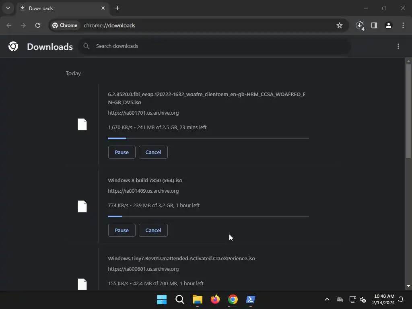Cancel the Windows 8 build 7850 download
This screenshot has width=412, height=309.
153,230
